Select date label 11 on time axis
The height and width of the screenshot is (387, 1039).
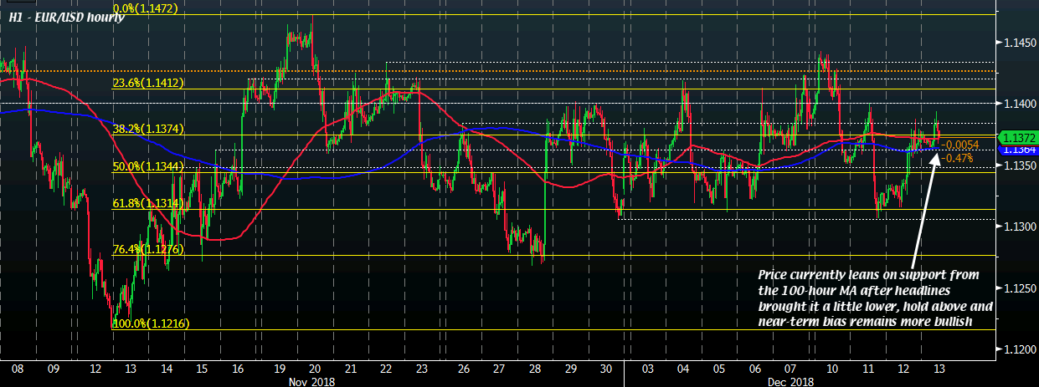coord(867,369)
